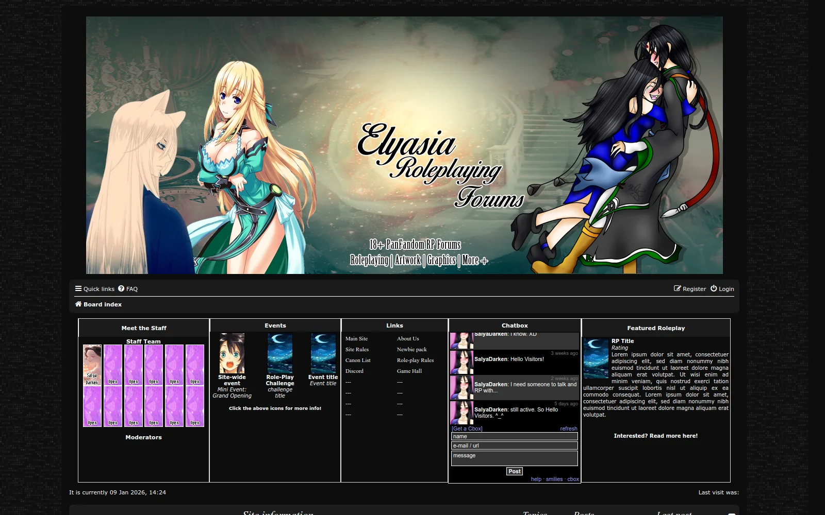Open the Newbie pack link
825x515 pixels.
pyautogui.click(x=412, y=350)
